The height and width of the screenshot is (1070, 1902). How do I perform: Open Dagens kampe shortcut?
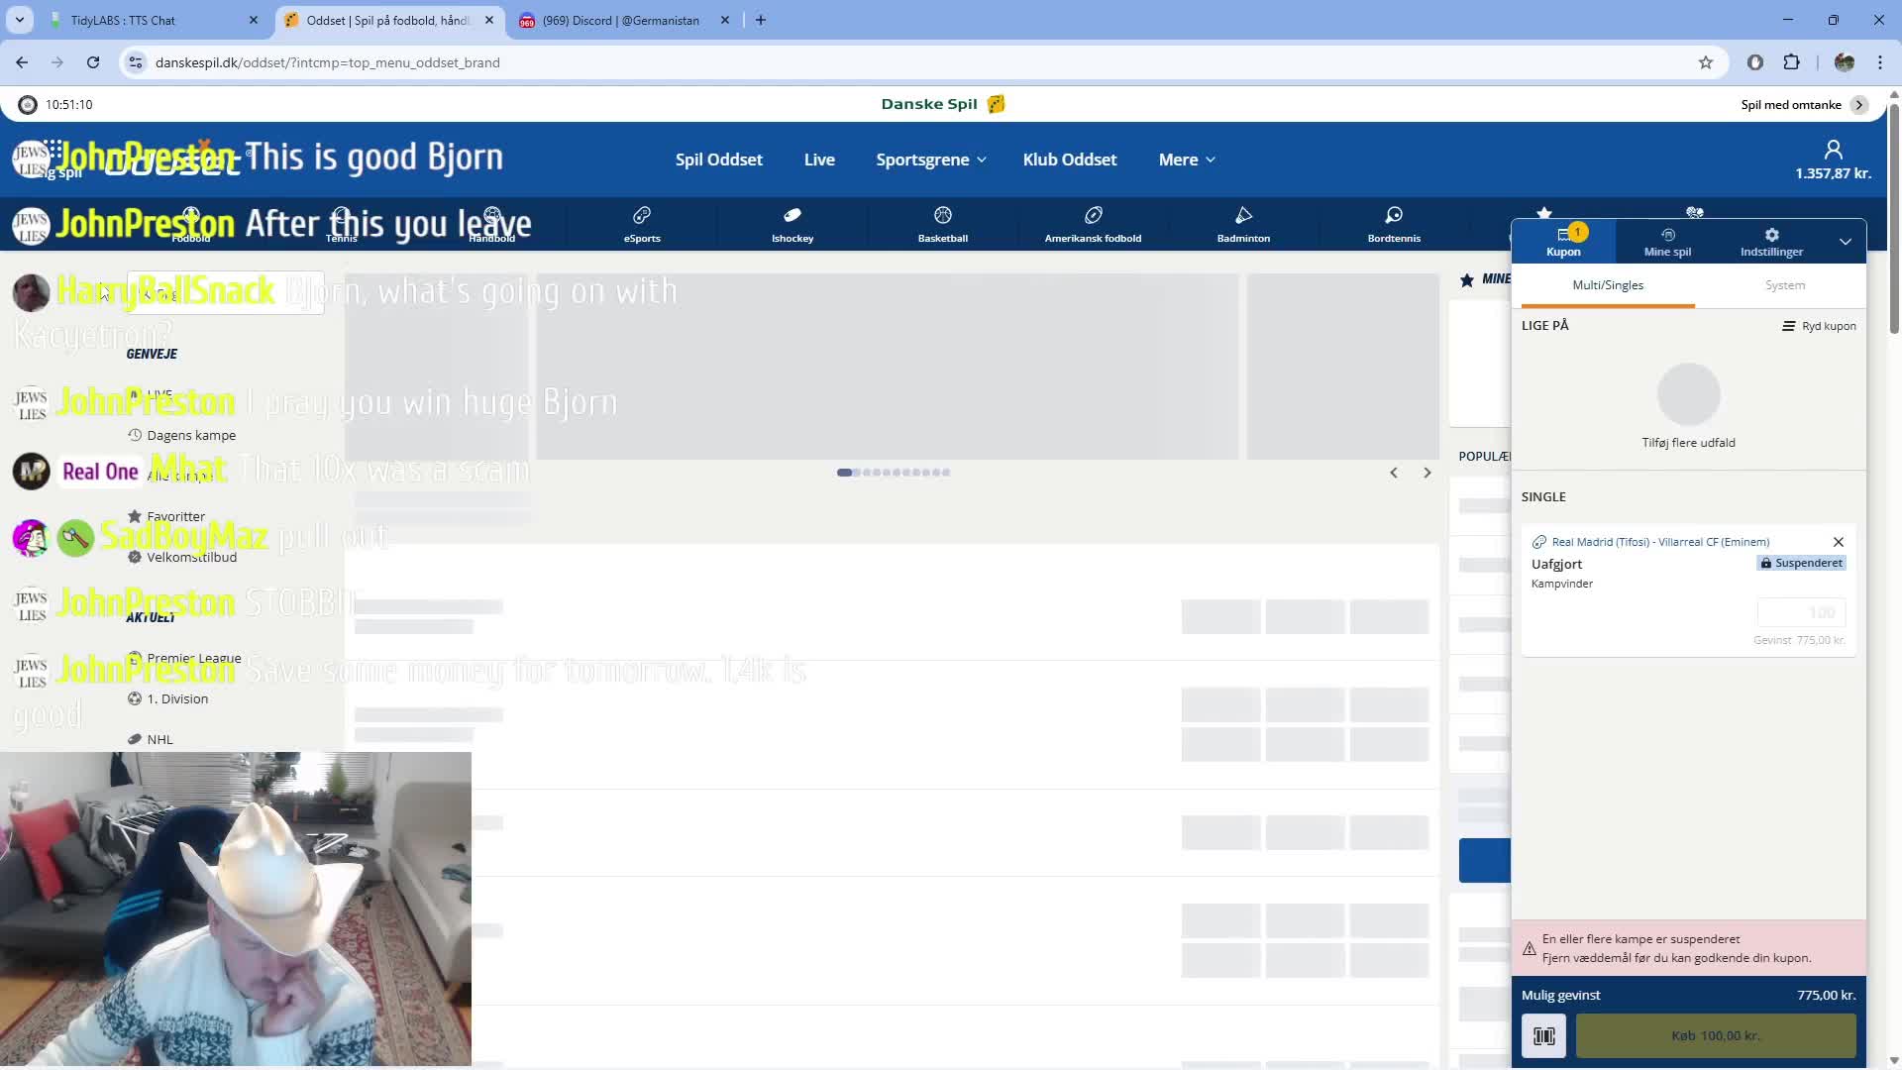point(181,435)
